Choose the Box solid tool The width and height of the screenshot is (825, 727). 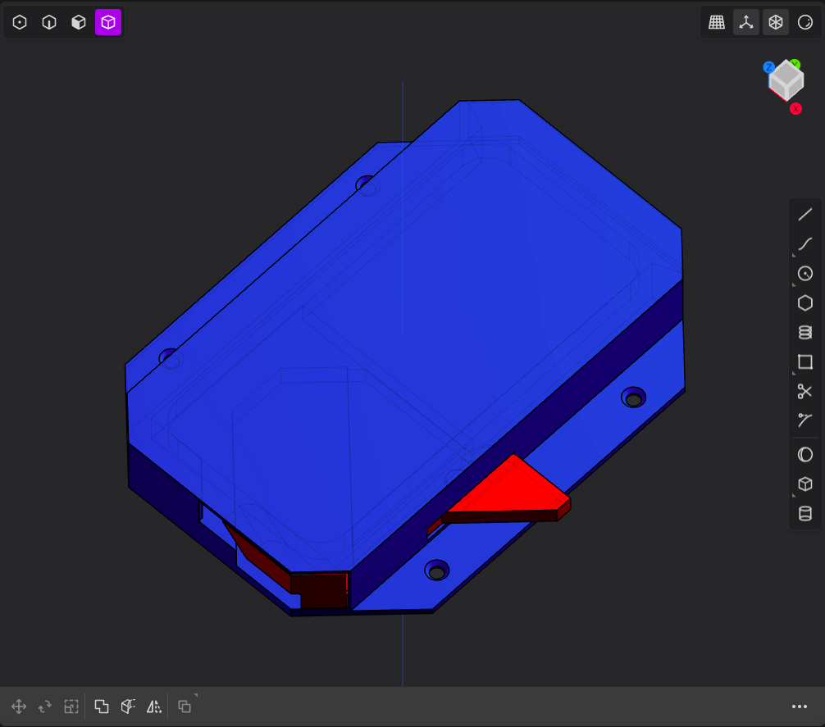coord(804,484)
